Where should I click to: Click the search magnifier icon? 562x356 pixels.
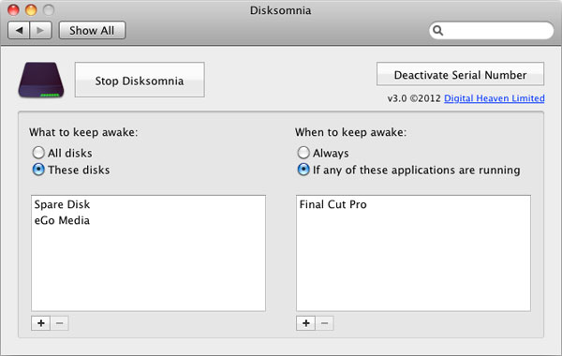[x=438, y=31]
